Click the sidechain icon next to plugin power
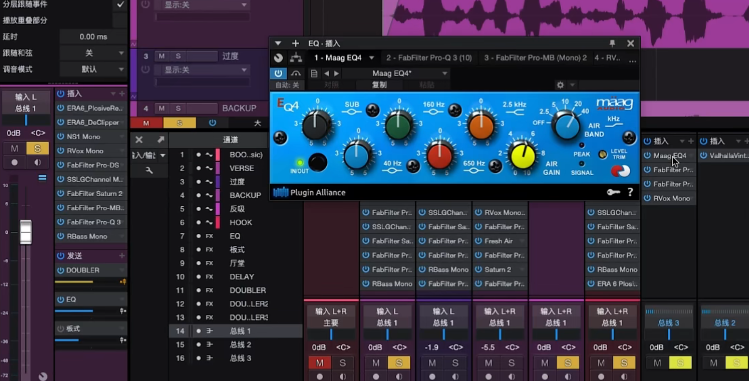This screenshot has height=381, width=749. click(x=295, y=73)
